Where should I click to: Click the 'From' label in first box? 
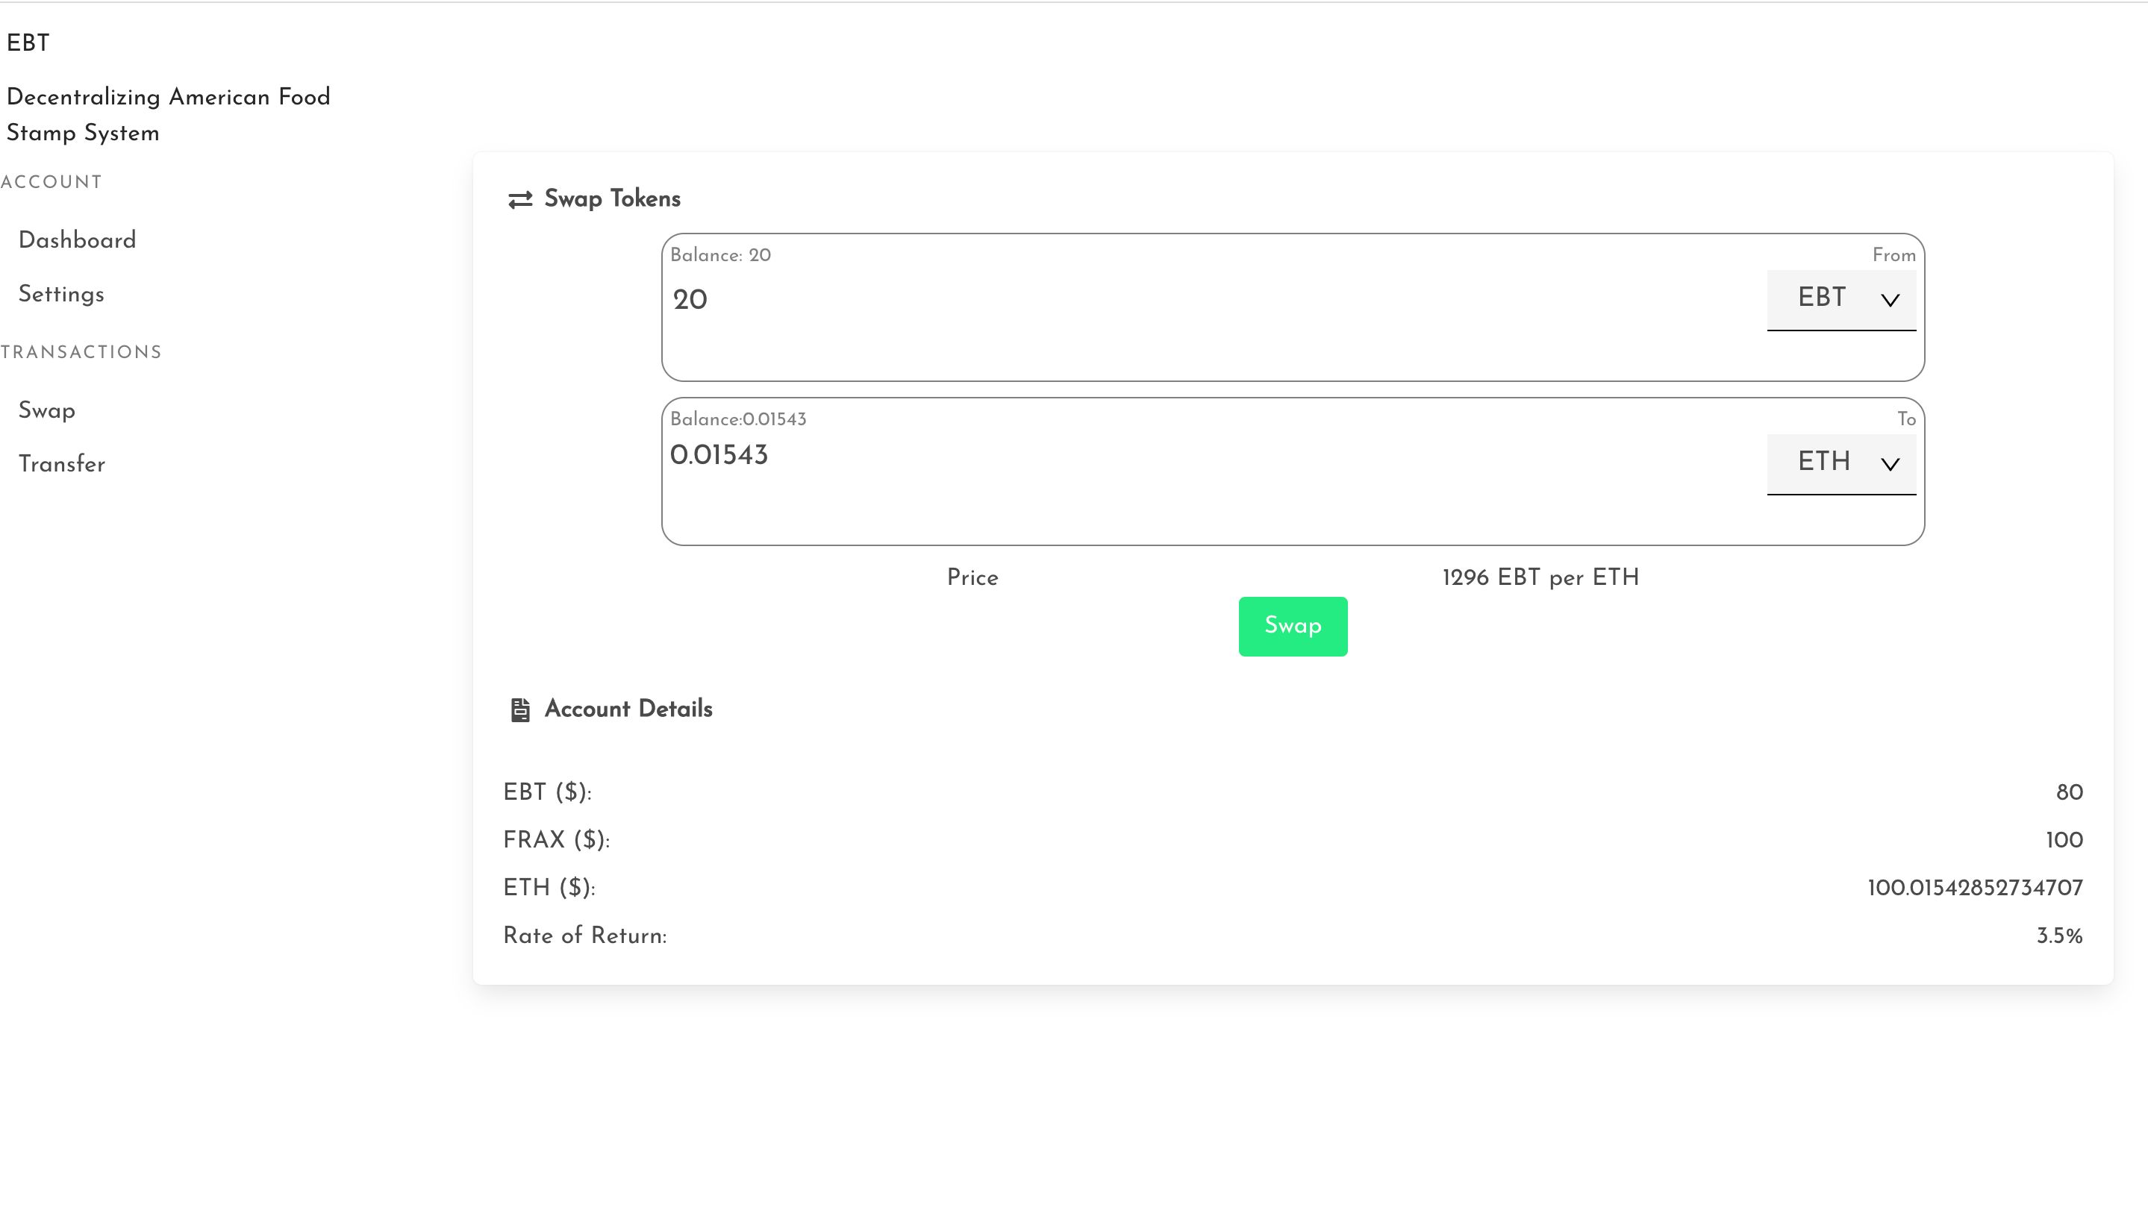coord(1893,256)
